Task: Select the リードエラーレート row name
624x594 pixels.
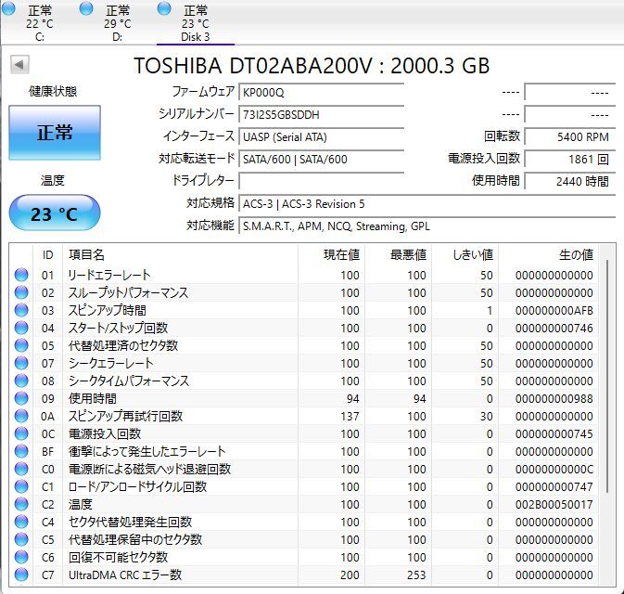Action: coord(109,275)
